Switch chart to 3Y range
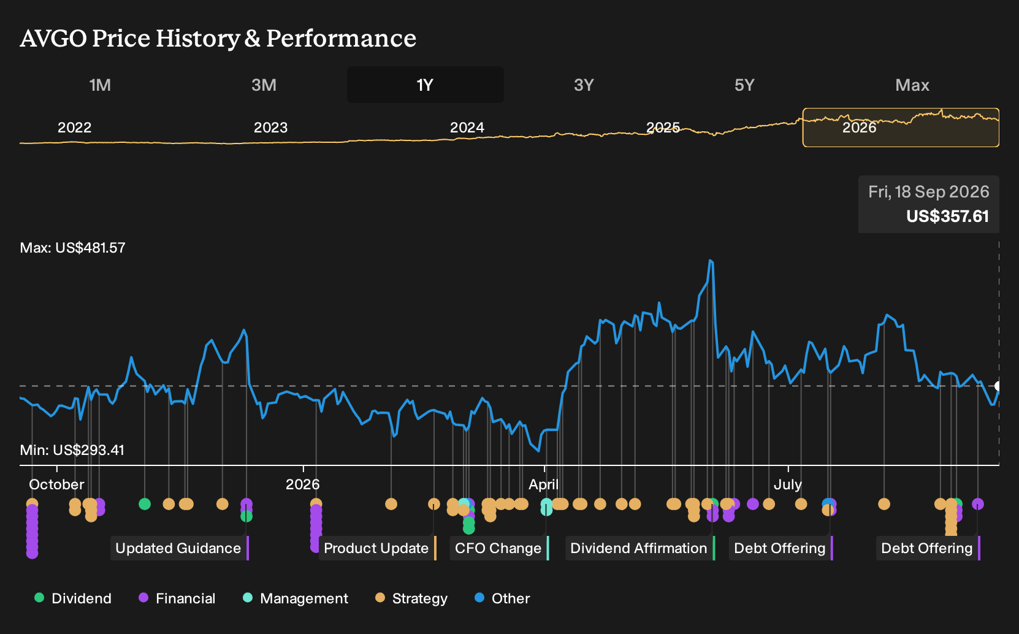 584,85
